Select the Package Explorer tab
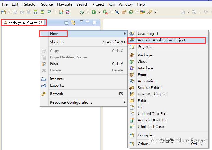Viewport: 212px width, 150px height. pyautogui.click(x=23, y=23)
